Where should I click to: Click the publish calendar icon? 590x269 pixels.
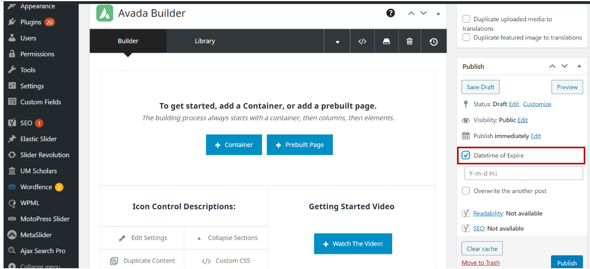coord(466,136)
